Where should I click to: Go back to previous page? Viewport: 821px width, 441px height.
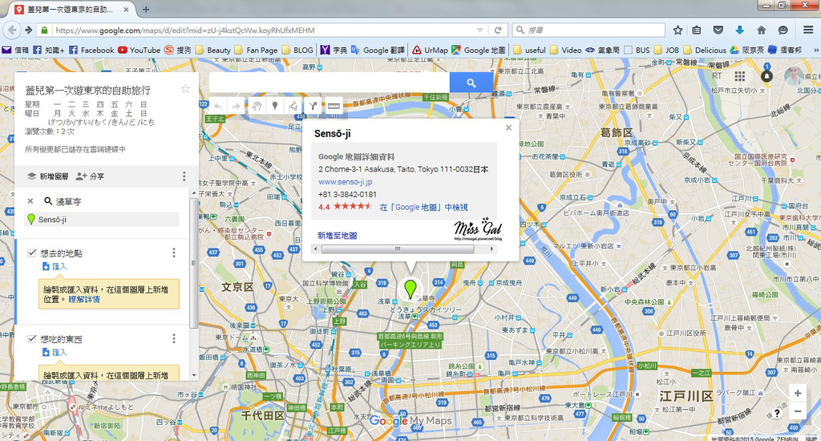tap(11, 30)
